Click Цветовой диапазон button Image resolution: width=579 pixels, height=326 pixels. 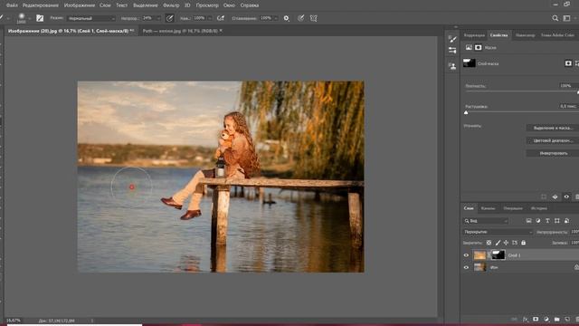(553, 140)
